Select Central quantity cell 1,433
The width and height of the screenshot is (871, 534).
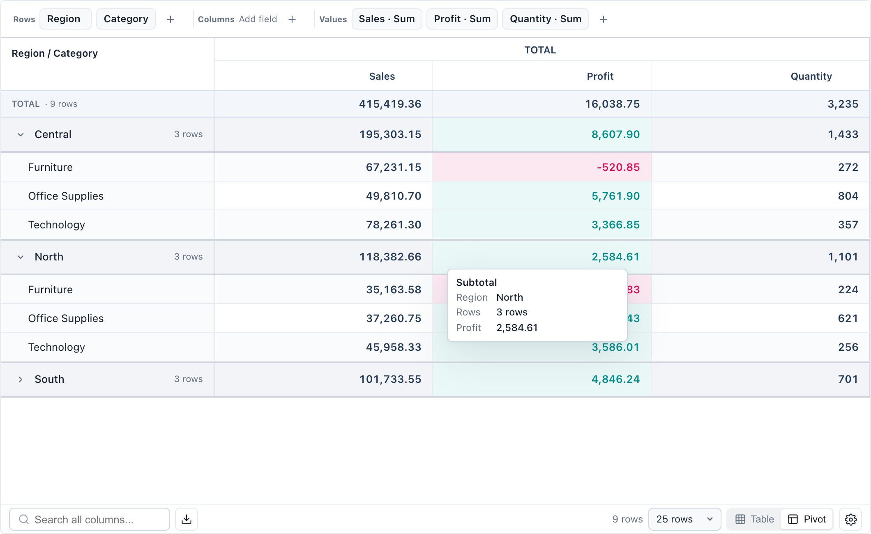click(x=760, y=135)
